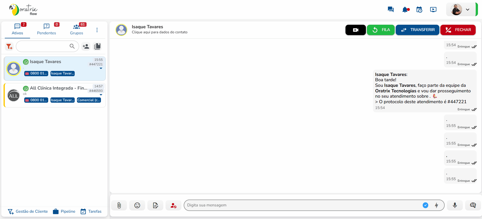This screenshot has height=219, width=482.
Task: Click the lightning quick replies icon
Action: click(437, 205)
